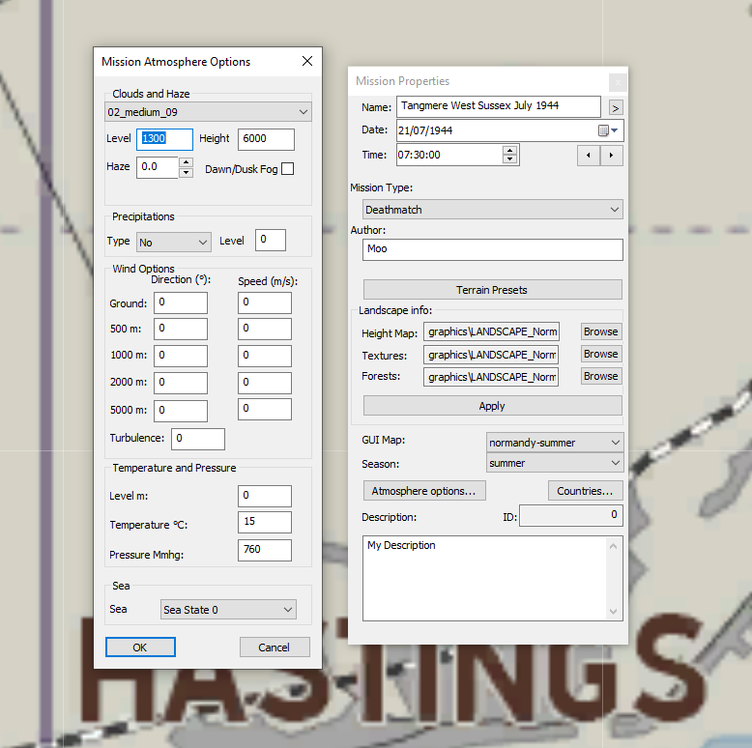
Task: Browse for the Height Map file
Action: coord(600,331)
